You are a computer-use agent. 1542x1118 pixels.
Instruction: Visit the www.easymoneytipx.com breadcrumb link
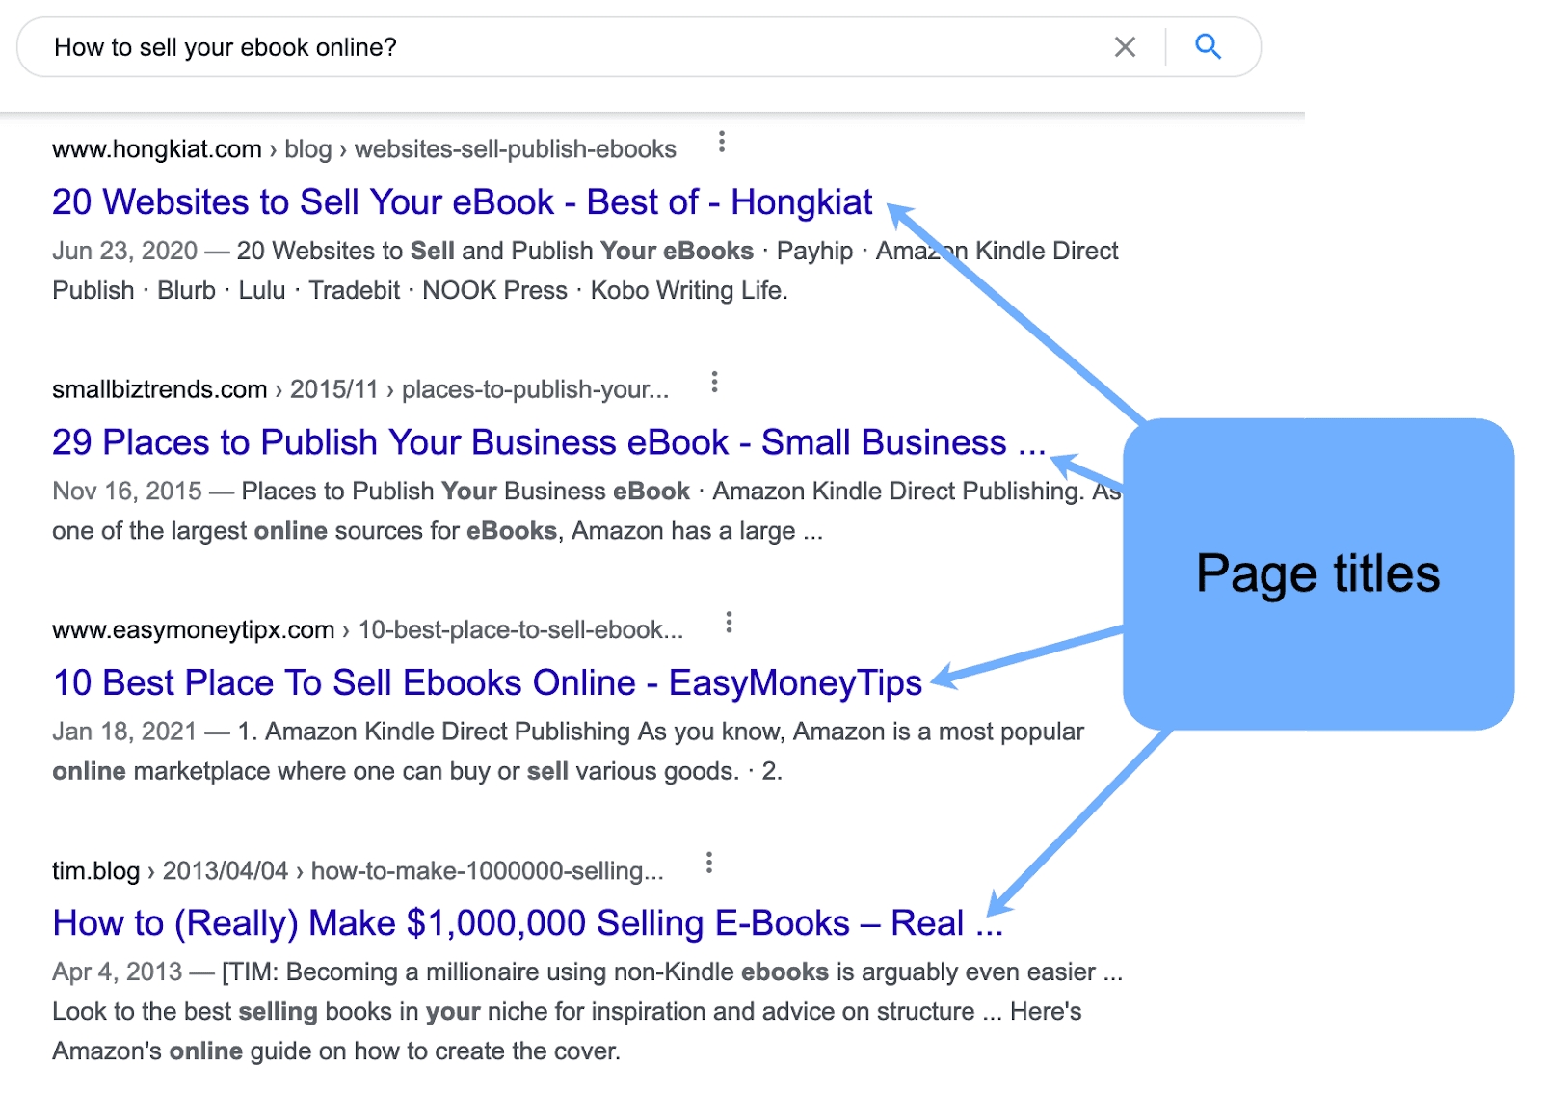click(x=192, y=630)
